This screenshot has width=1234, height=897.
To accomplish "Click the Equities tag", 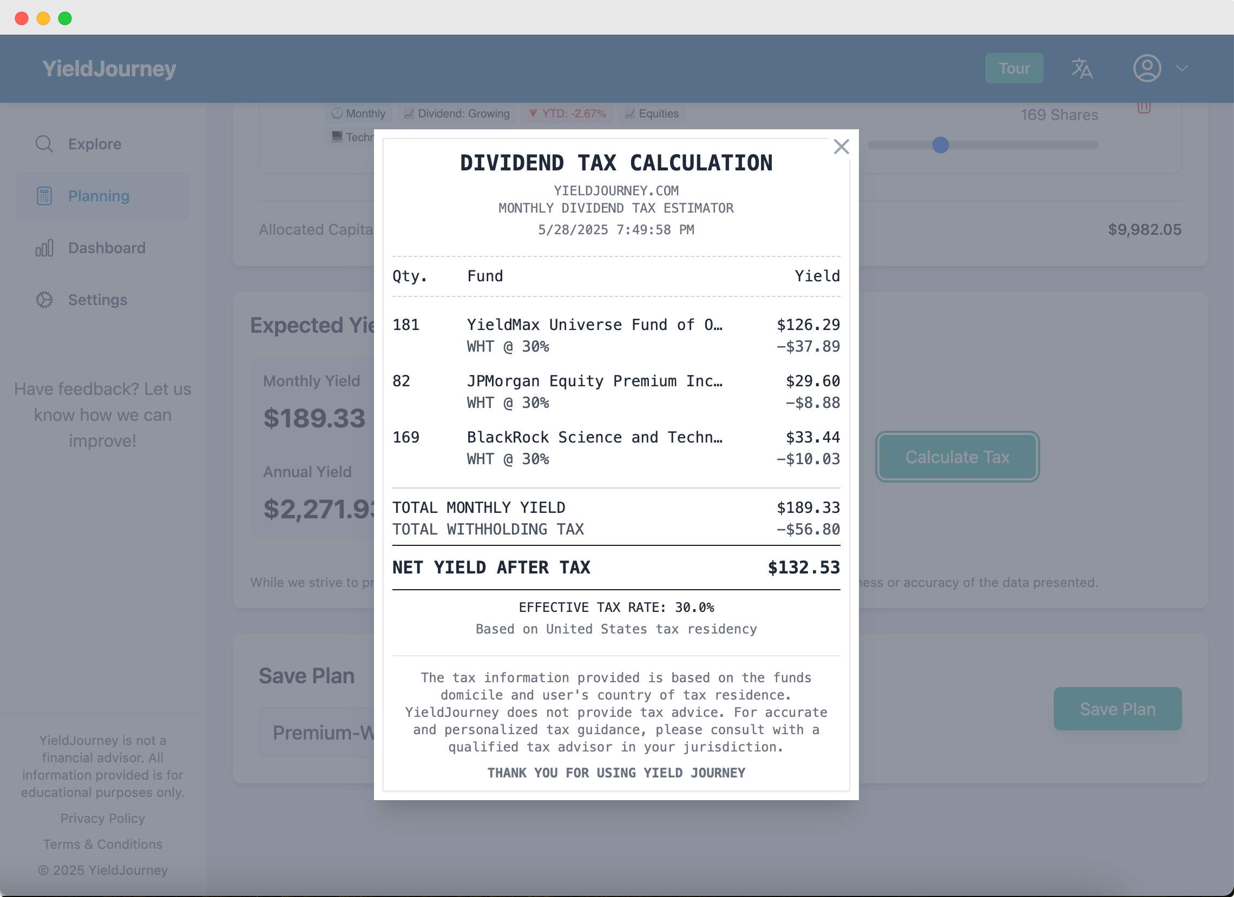I will pyautogui.click(x=652, y=113).
